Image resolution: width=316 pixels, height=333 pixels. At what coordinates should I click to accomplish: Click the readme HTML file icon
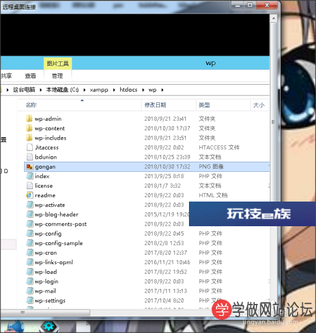(29, 195)
